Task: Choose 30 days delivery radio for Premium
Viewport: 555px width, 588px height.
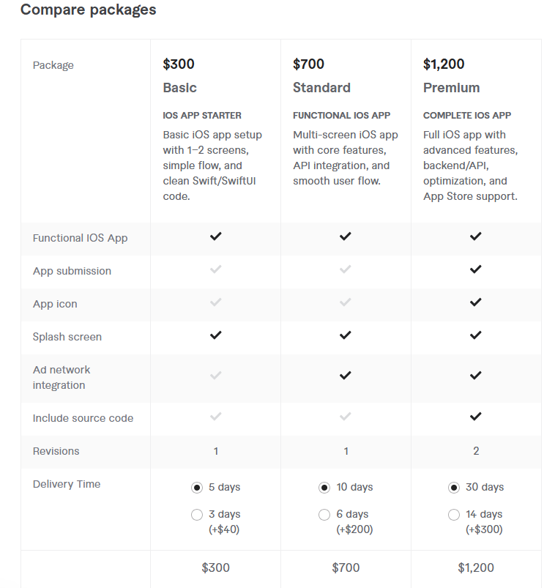Action: pos(454,488)
